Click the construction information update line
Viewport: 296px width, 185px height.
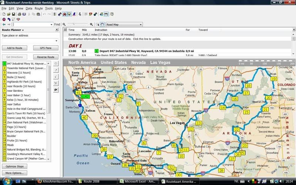pos(115,39)
